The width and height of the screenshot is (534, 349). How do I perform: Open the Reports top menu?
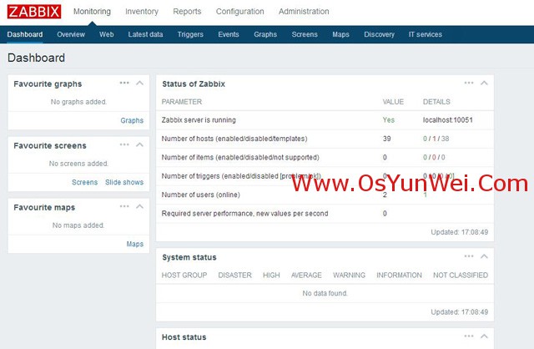[187, 12]
